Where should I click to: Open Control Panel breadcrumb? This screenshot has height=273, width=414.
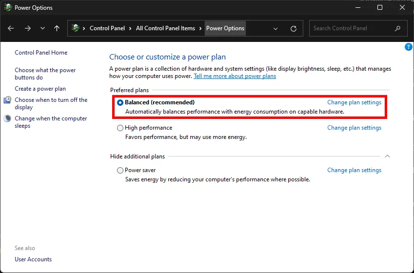[x=107, y=28]
